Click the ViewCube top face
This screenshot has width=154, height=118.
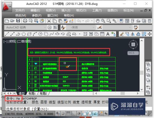coord(133,44)
